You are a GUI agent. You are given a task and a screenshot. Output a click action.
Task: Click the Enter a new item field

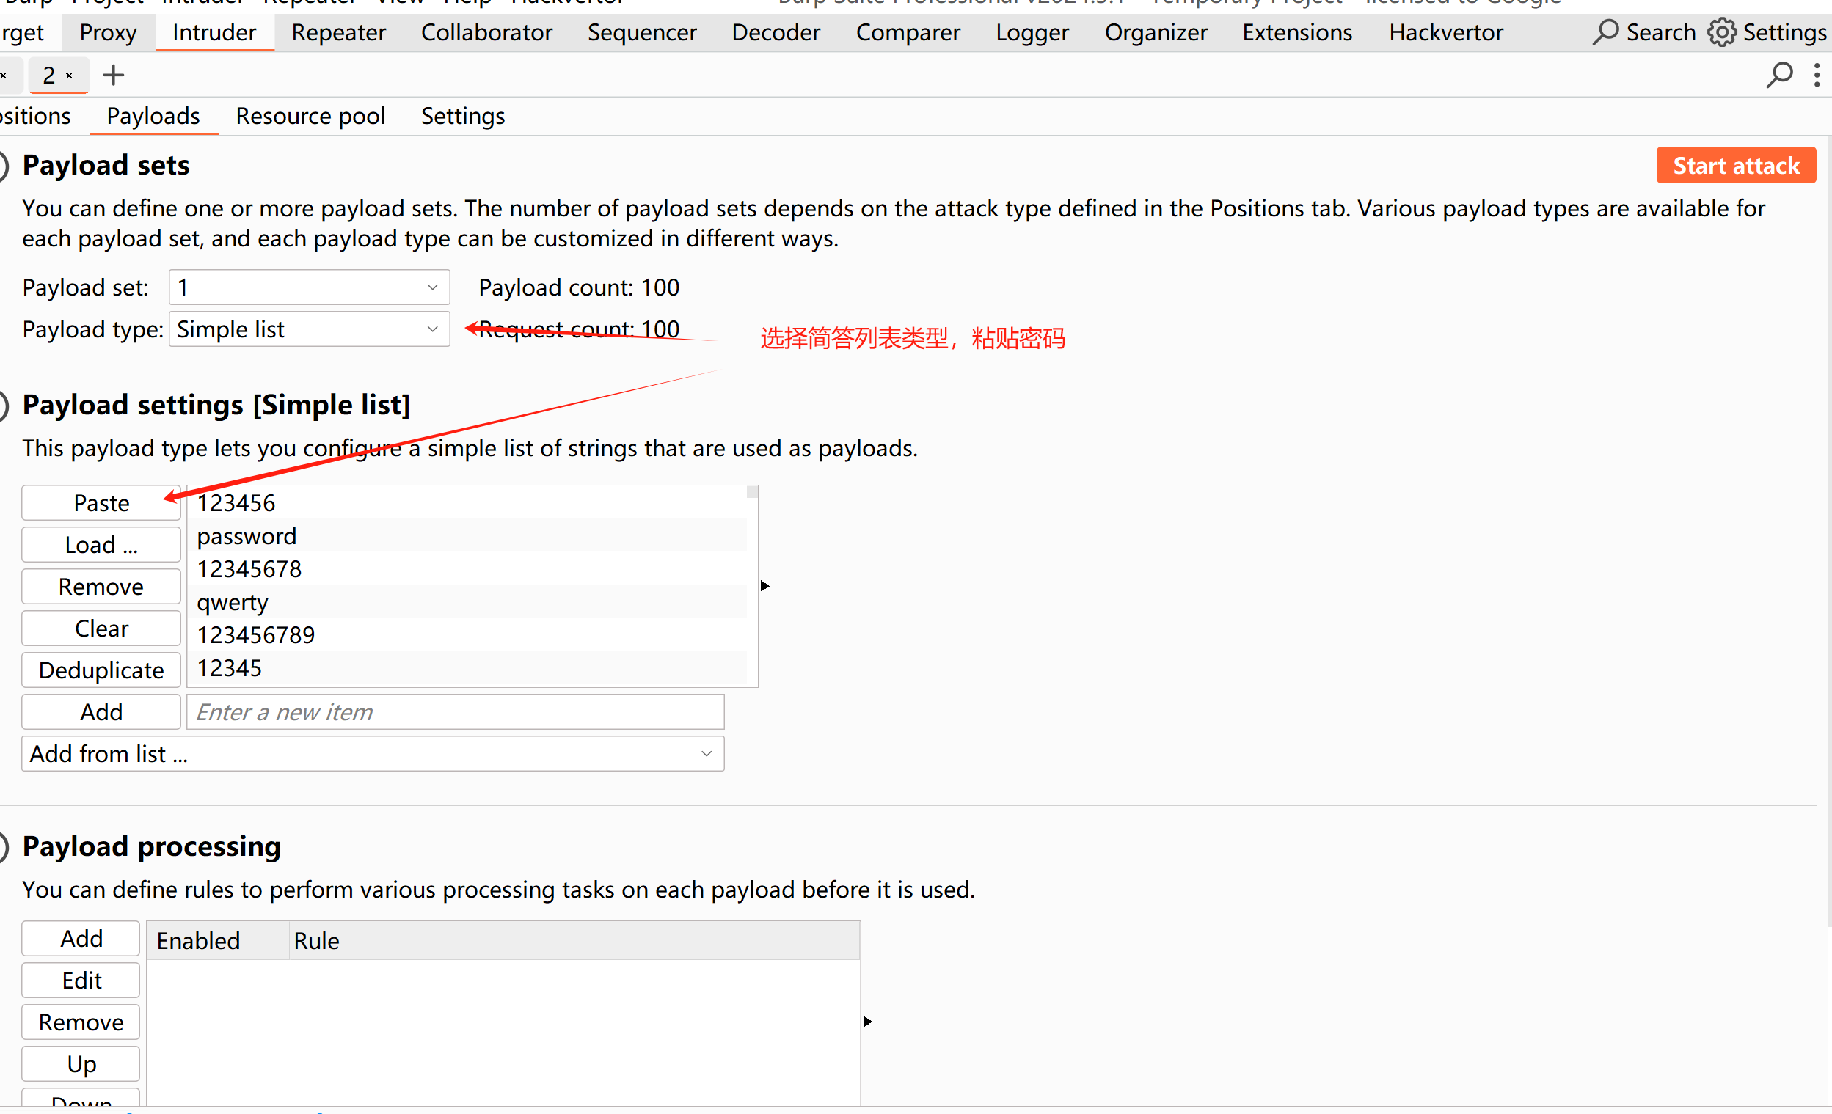[454, 712]
